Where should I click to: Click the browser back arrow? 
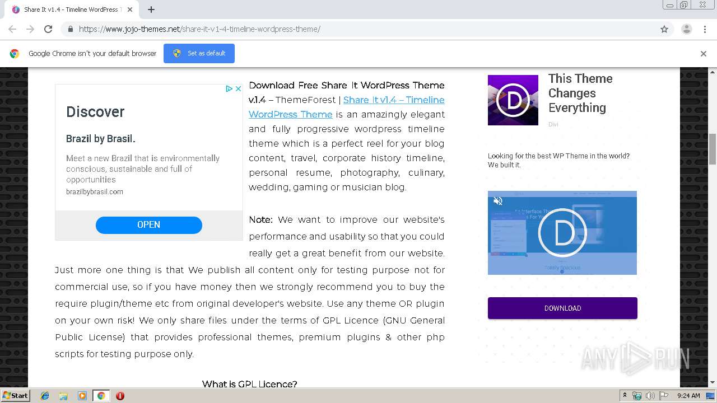click(12, 29)
